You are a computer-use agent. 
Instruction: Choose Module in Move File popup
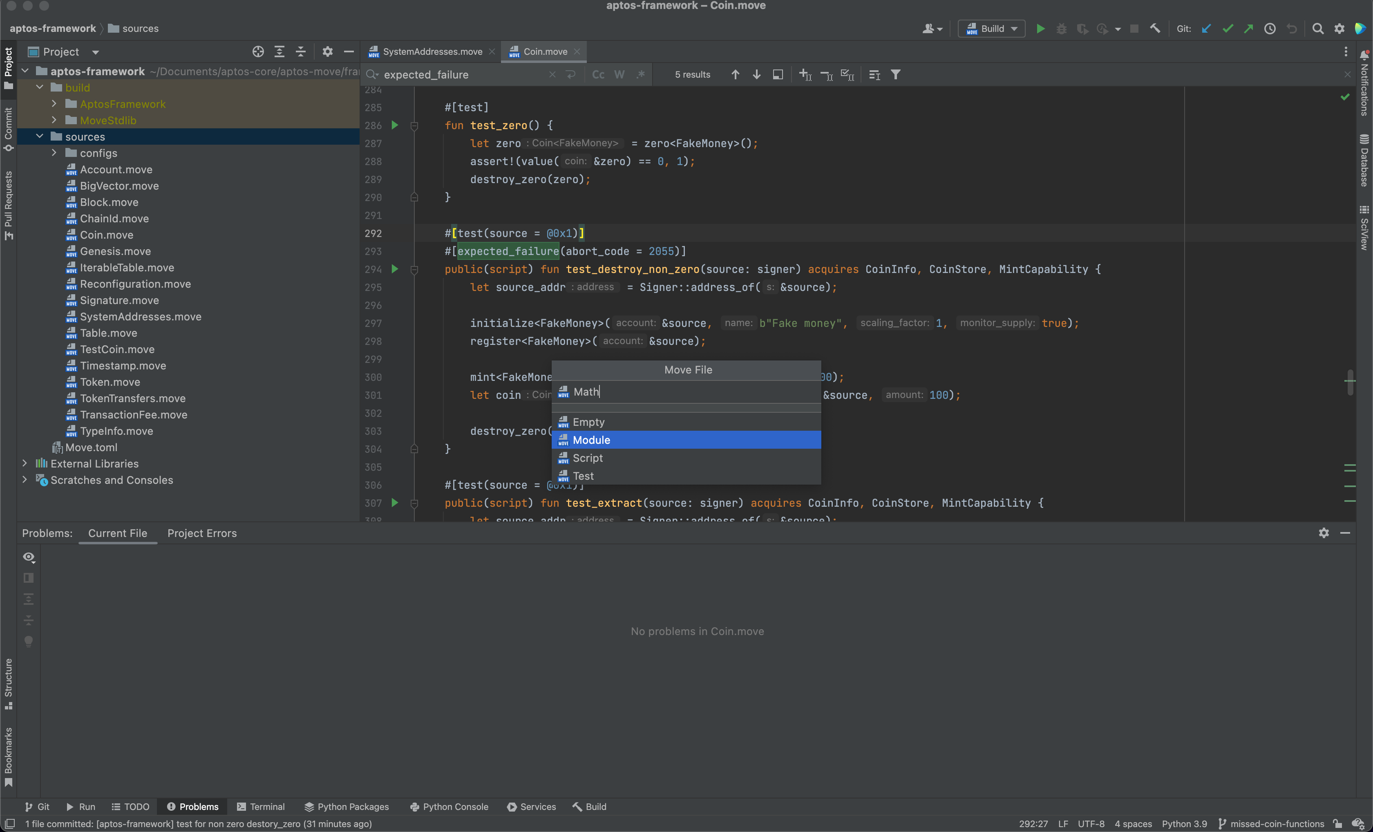[686, 440]
